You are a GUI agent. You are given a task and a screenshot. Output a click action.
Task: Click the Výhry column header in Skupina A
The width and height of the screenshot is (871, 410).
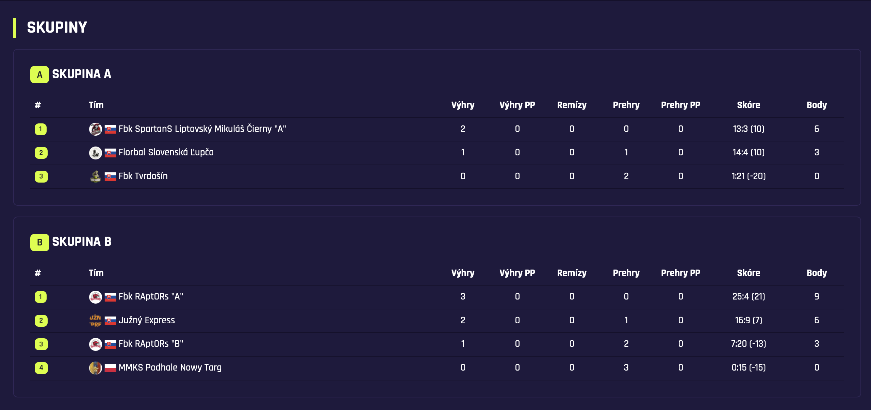click(463, 105)
